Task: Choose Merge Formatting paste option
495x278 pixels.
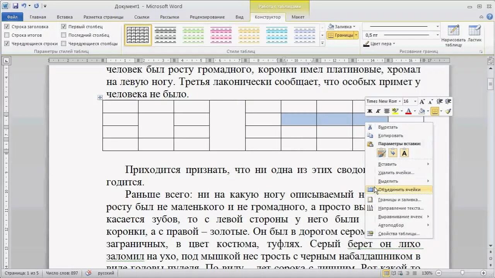Action: click(393, 153)
